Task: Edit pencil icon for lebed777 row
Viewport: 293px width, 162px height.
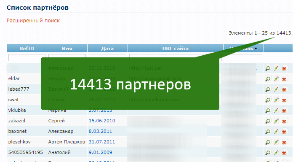Action: tap(276, 89)
